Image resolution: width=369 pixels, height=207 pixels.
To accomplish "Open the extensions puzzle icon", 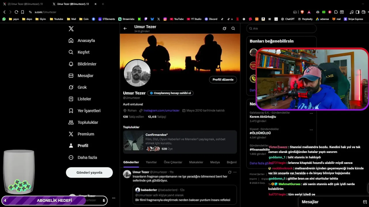I will click(x=336, y=12).
